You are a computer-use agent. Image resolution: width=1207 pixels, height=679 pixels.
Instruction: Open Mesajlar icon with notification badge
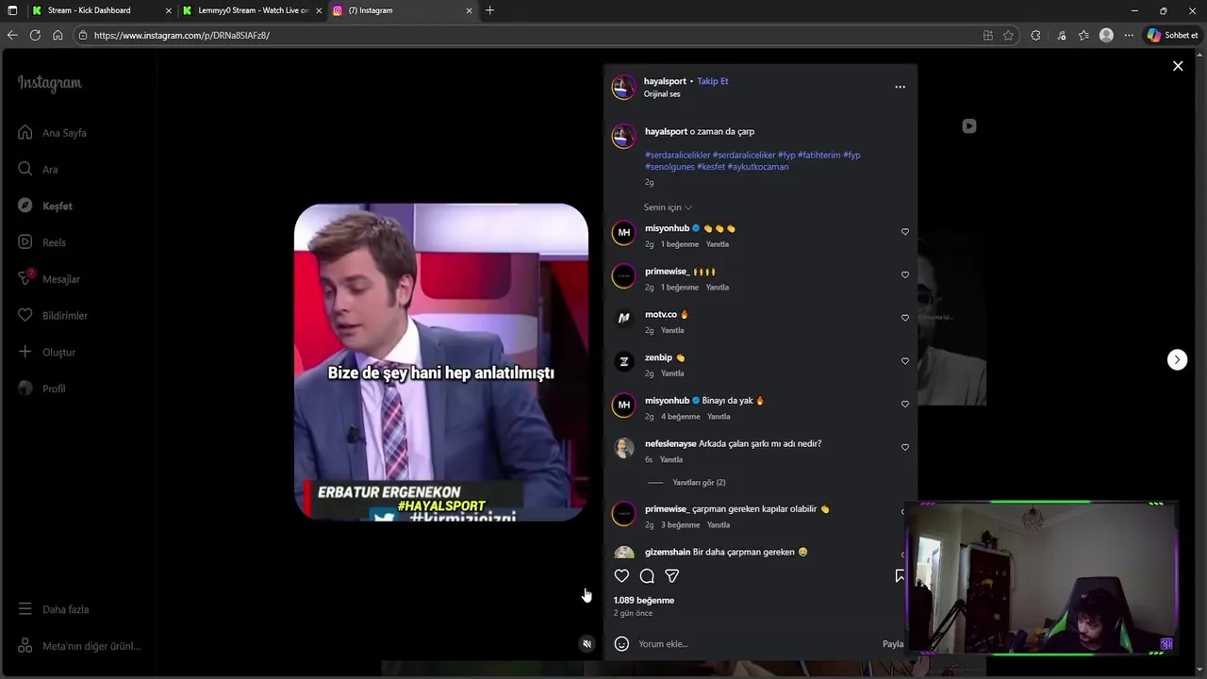25,278
